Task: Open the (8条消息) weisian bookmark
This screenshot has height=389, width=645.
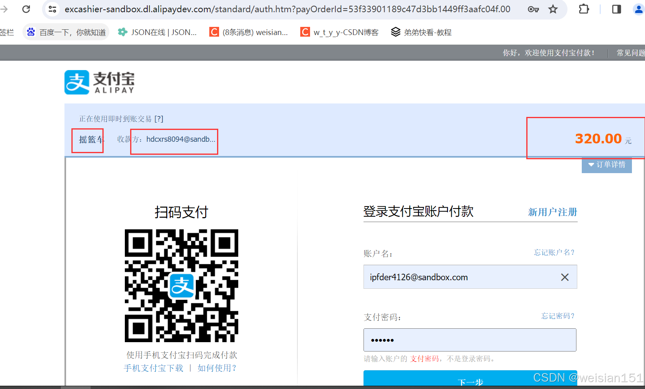Action: click(248, 32)
